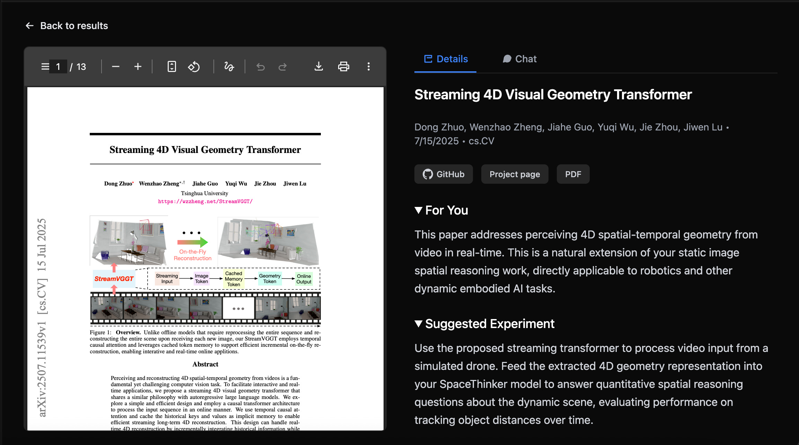Download the PDF file

point(318,66)
